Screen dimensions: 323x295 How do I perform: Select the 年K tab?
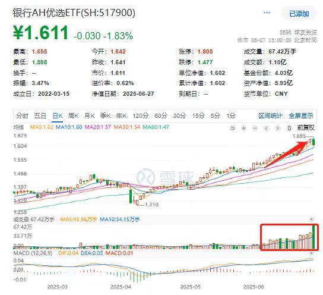pos(121,116)
